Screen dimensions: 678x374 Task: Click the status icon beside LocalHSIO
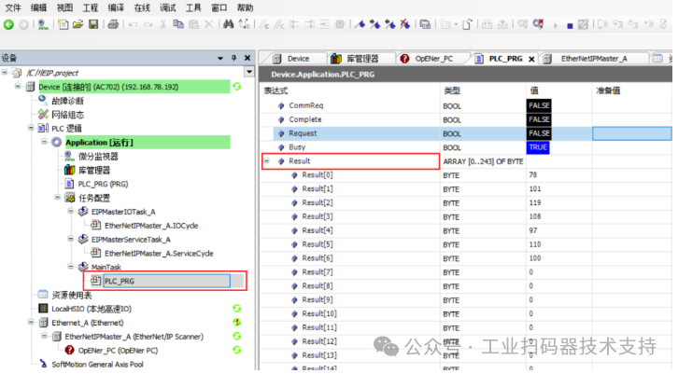coord(236,309)
